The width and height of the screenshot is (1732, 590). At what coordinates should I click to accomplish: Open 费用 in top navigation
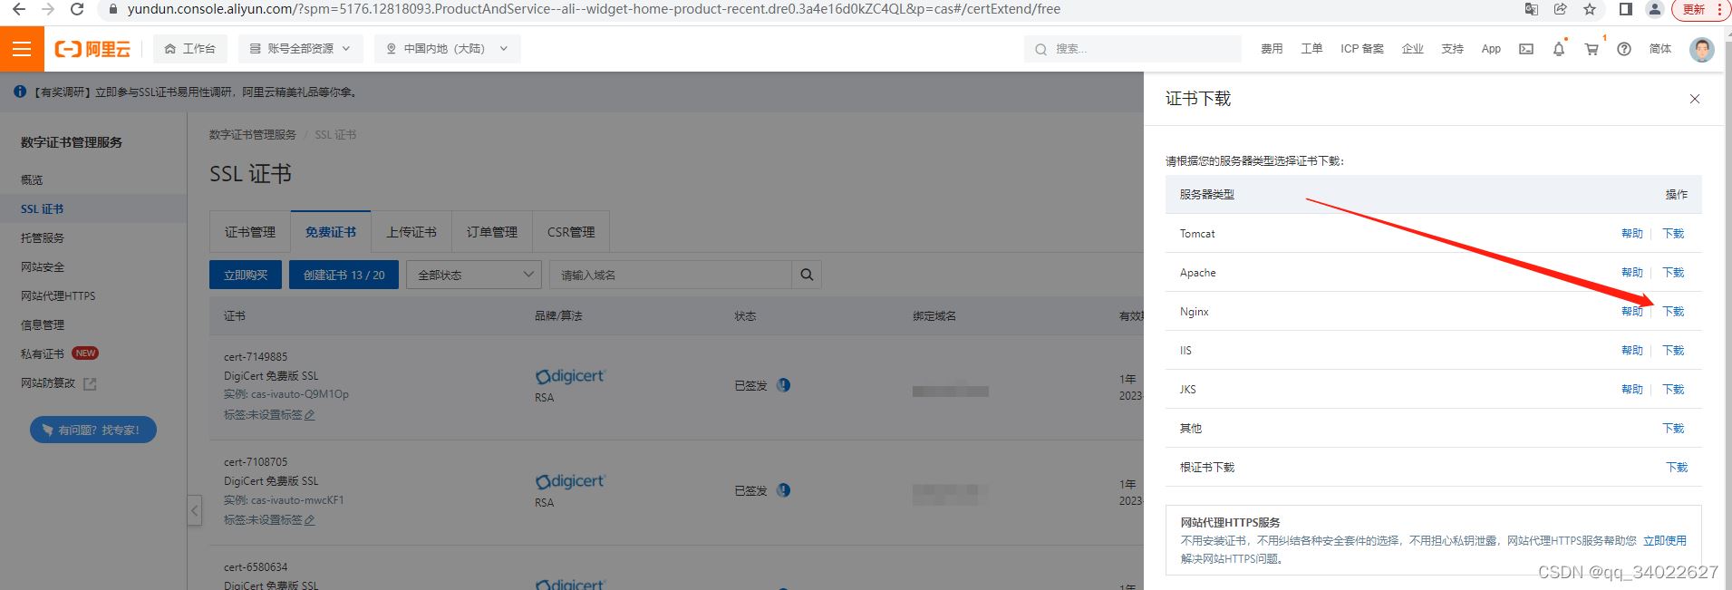tap(1272, 49)
